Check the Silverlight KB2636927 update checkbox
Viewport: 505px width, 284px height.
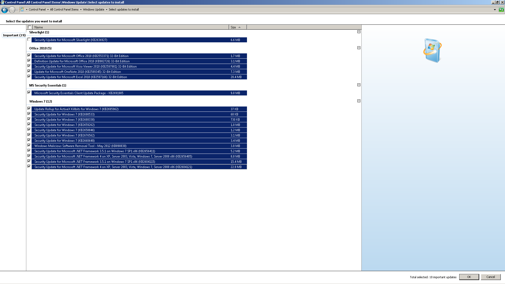click(29, 39)
